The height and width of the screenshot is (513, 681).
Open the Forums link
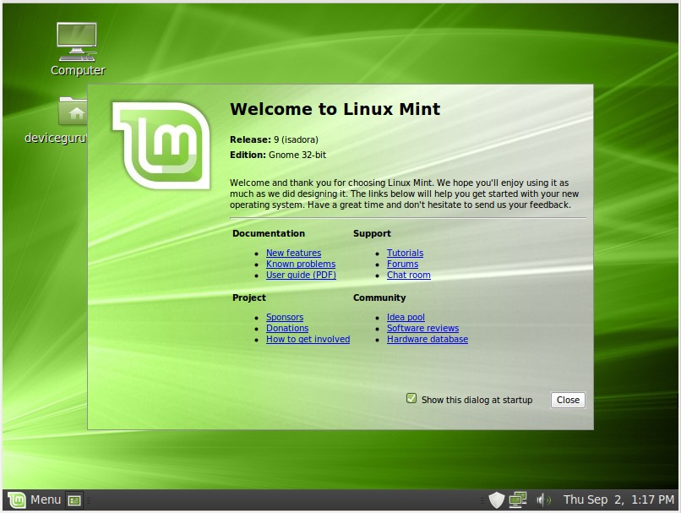click(x=403, y=264)
